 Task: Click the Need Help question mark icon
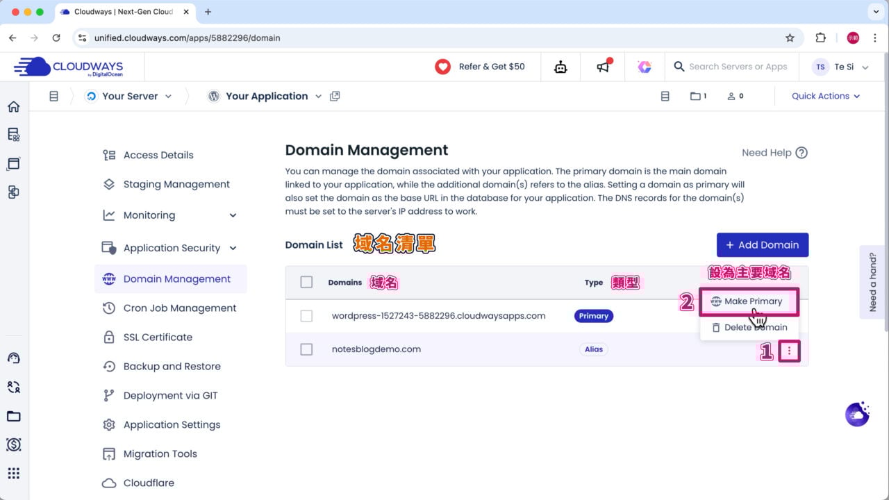point(801,153)
